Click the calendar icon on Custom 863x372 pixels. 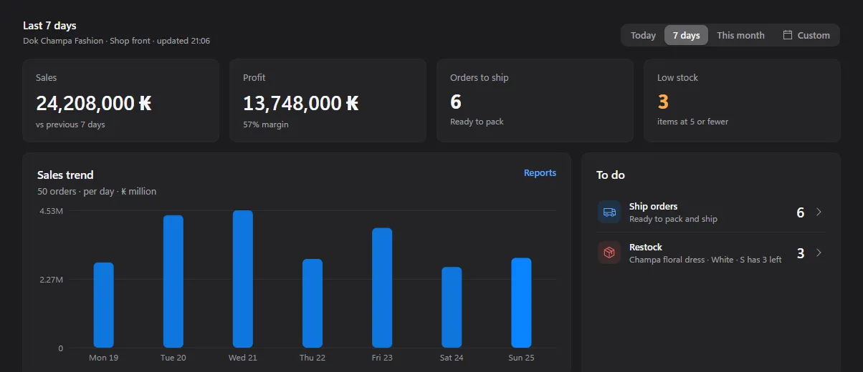pos(787,35)
